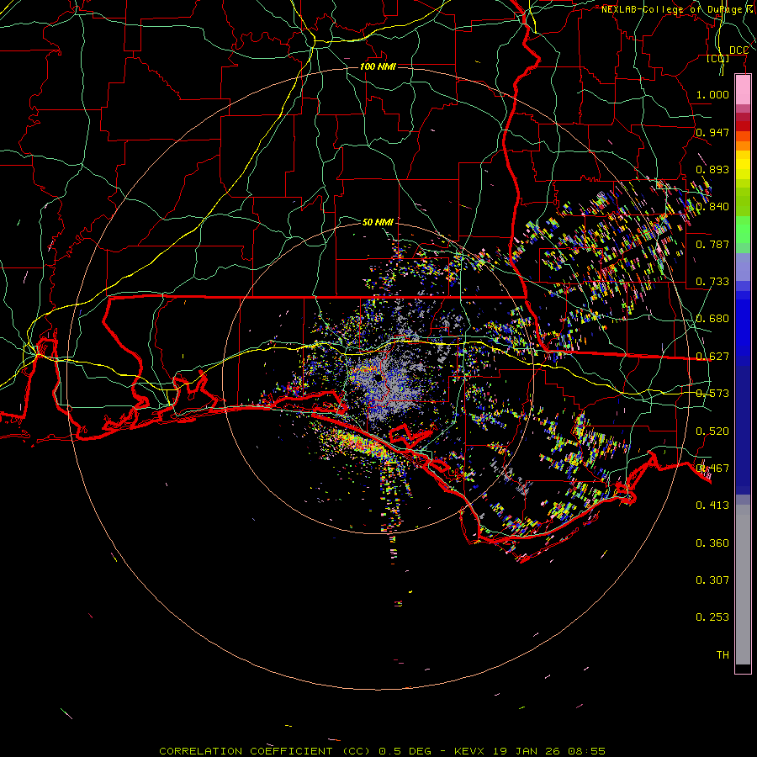Click the DCC label above color bar
This screenshot has width=757, height=757.
[x=738, y=50]
